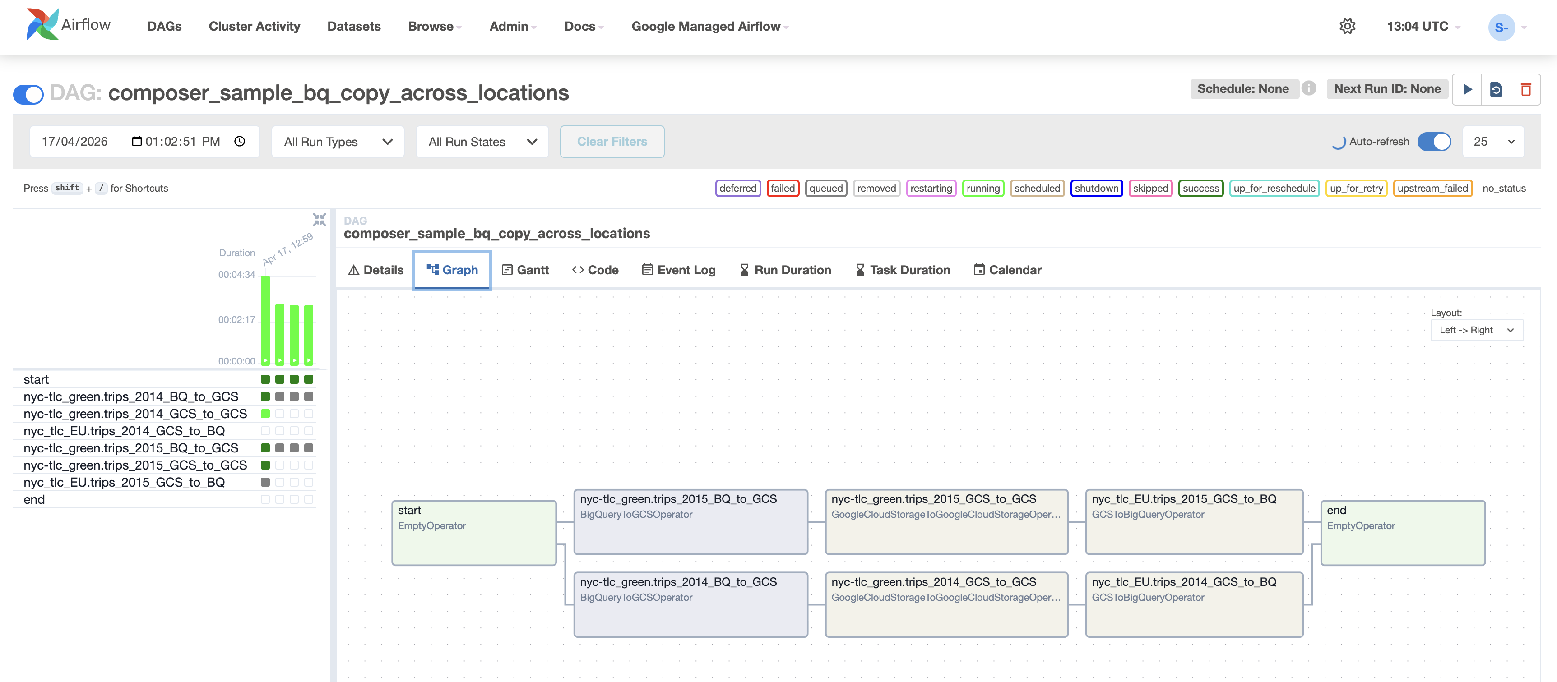The height and width of the screenshot is (682, 1557).
Task: Open Airflow settings via the gear icon
Action: tap(1348, 26)
